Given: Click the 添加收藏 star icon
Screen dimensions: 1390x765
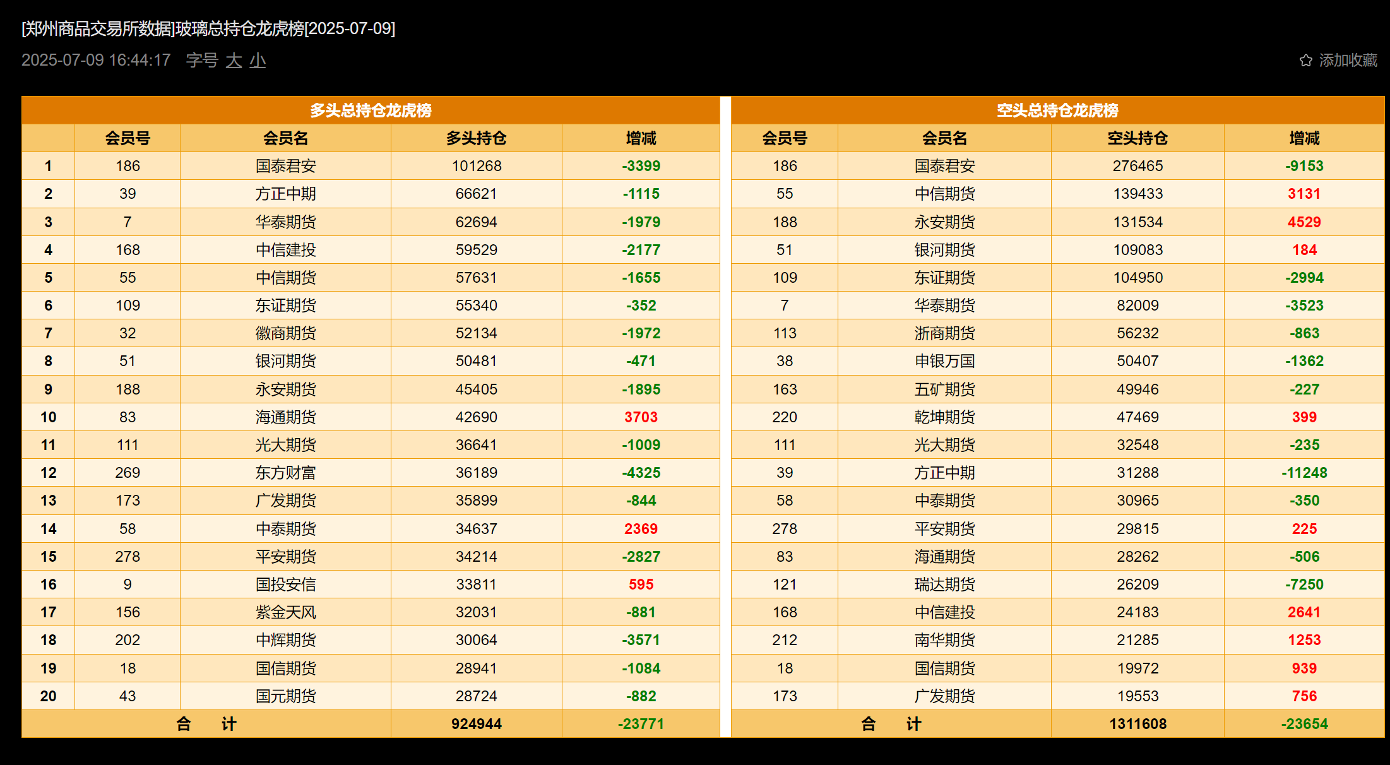Looking at the screenshot, I should [1305, 61].
